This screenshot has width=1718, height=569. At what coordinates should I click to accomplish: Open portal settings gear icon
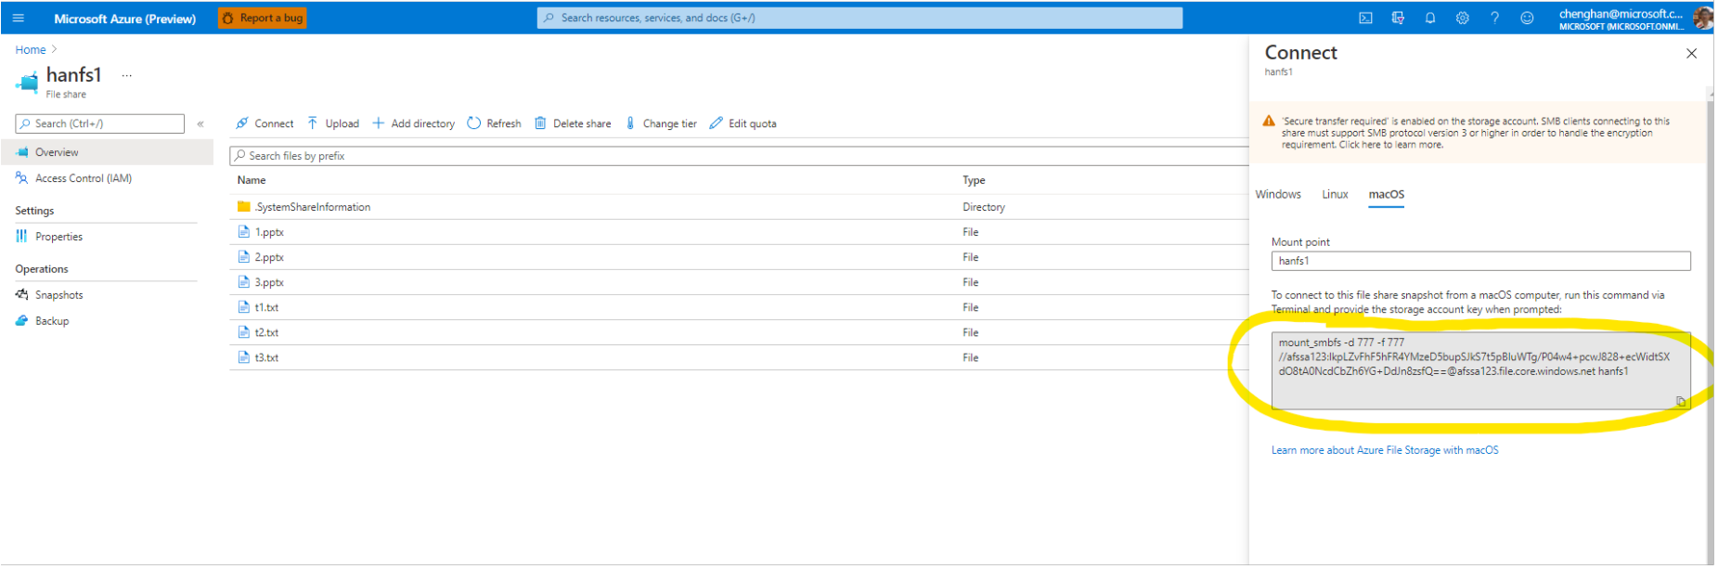[x=1463, y=18]
